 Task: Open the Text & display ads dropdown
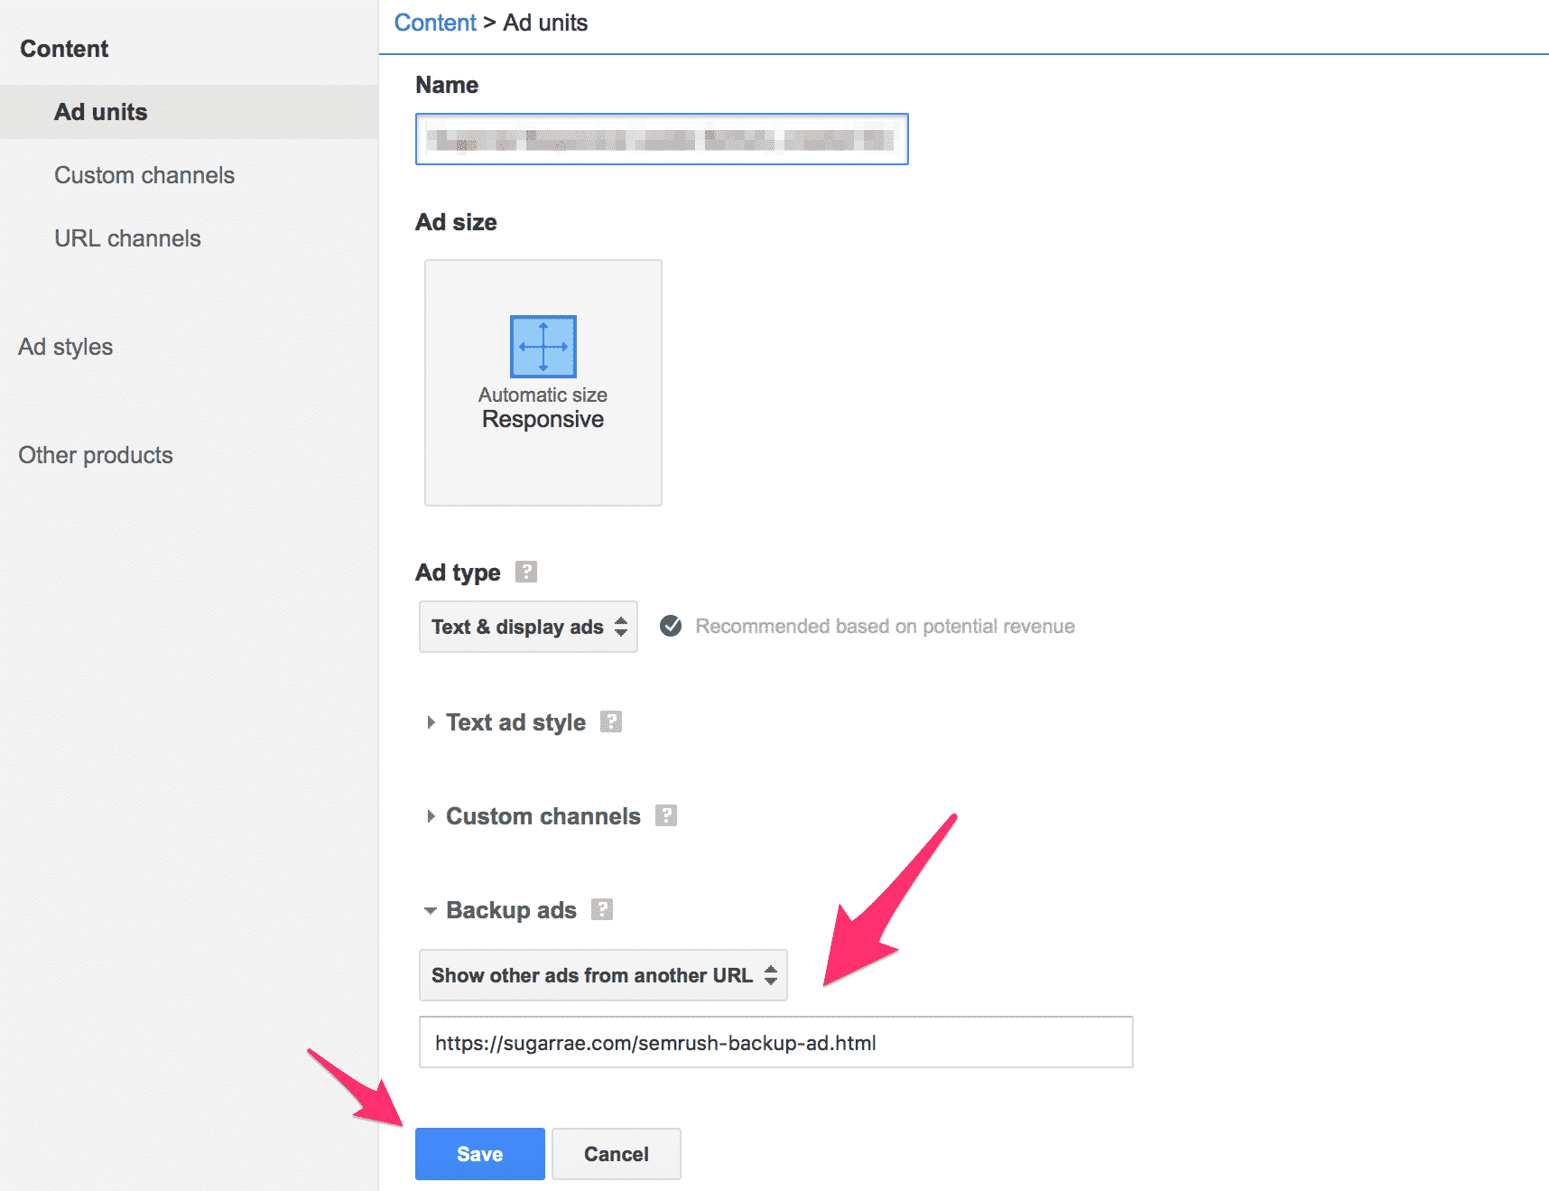pyautogui.click(x=528, y=627)
